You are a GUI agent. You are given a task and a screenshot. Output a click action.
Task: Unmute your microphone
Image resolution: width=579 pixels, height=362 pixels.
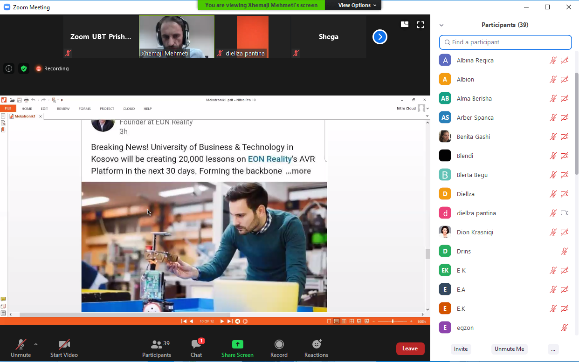click(21, 345)
